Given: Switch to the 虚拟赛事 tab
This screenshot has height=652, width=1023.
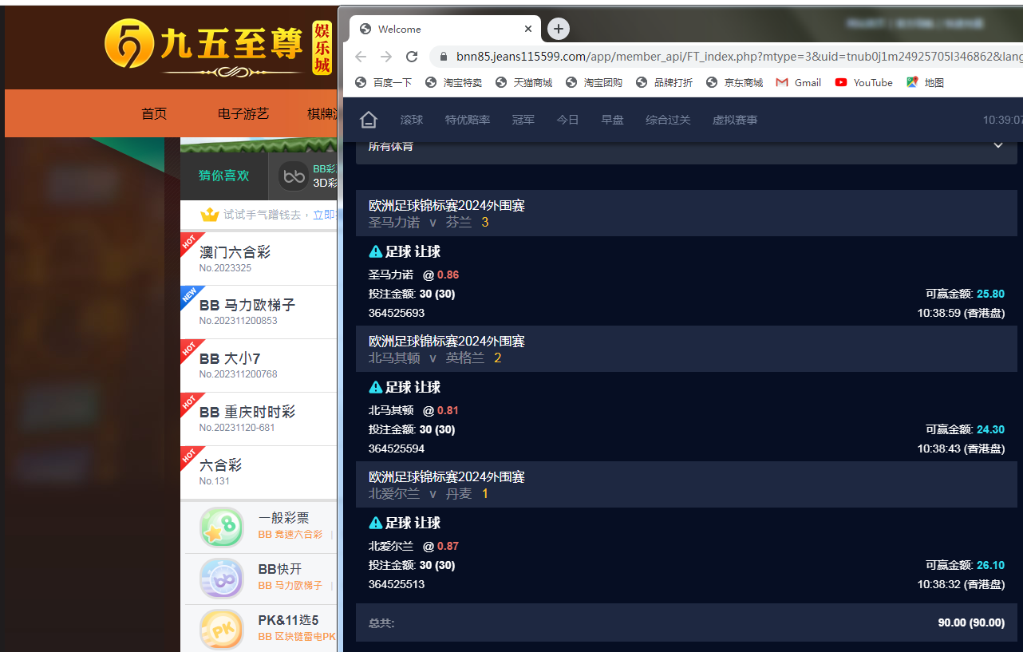Looking at the screenshot, I should point(735,120).
